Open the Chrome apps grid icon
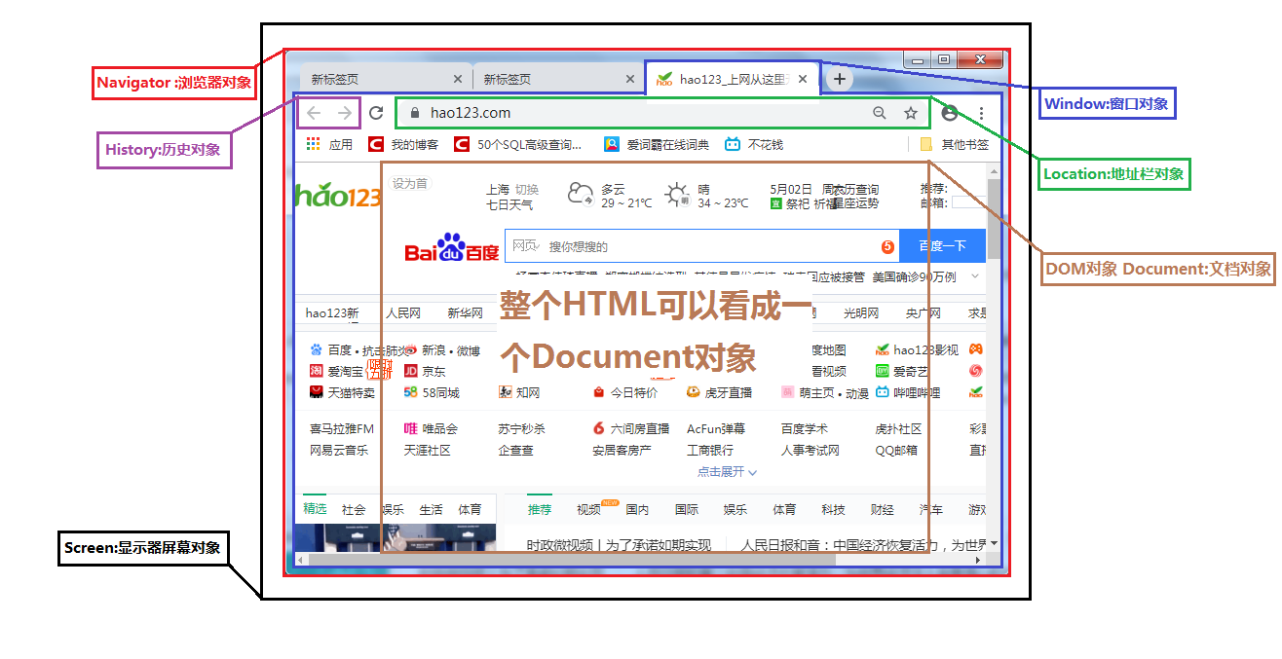Image resolution: width=1282 pixels, height=659 pixels. [314, 143]
